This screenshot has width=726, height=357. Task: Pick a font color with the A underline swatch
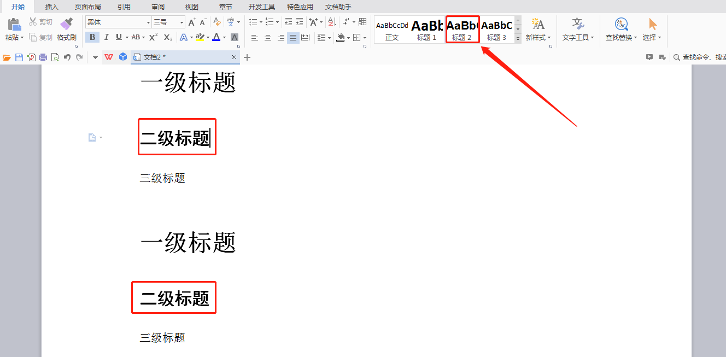tap(216, 37)
